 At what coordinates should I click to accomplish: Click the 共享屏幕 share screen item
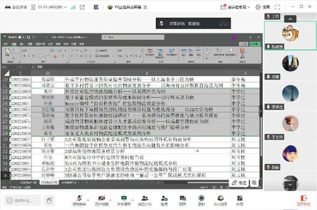tap(124, 199)
